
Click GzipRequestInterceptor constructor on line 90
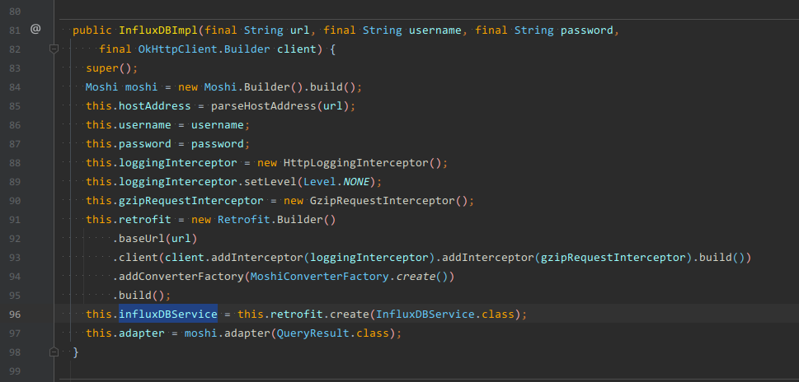pyautogui.click(x=382, y=200)
